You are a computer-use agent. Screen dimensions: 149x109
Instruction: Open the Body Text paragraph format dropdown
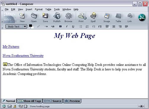(16, 26)
